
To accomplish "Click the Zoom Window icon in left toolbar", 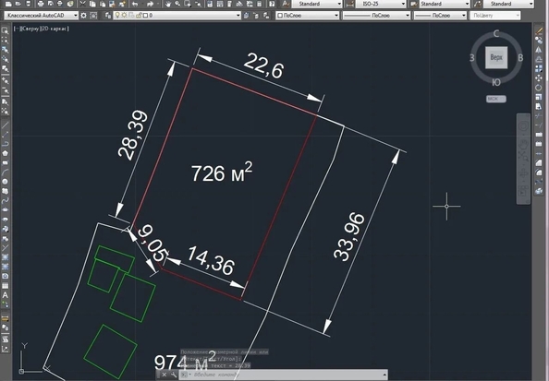I will (x=6, y=30).
